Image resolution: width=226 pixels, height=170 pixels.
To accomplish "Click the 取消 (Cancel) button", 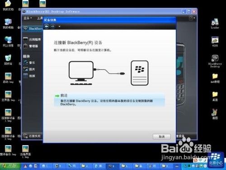I will click(x=161, y=137).
